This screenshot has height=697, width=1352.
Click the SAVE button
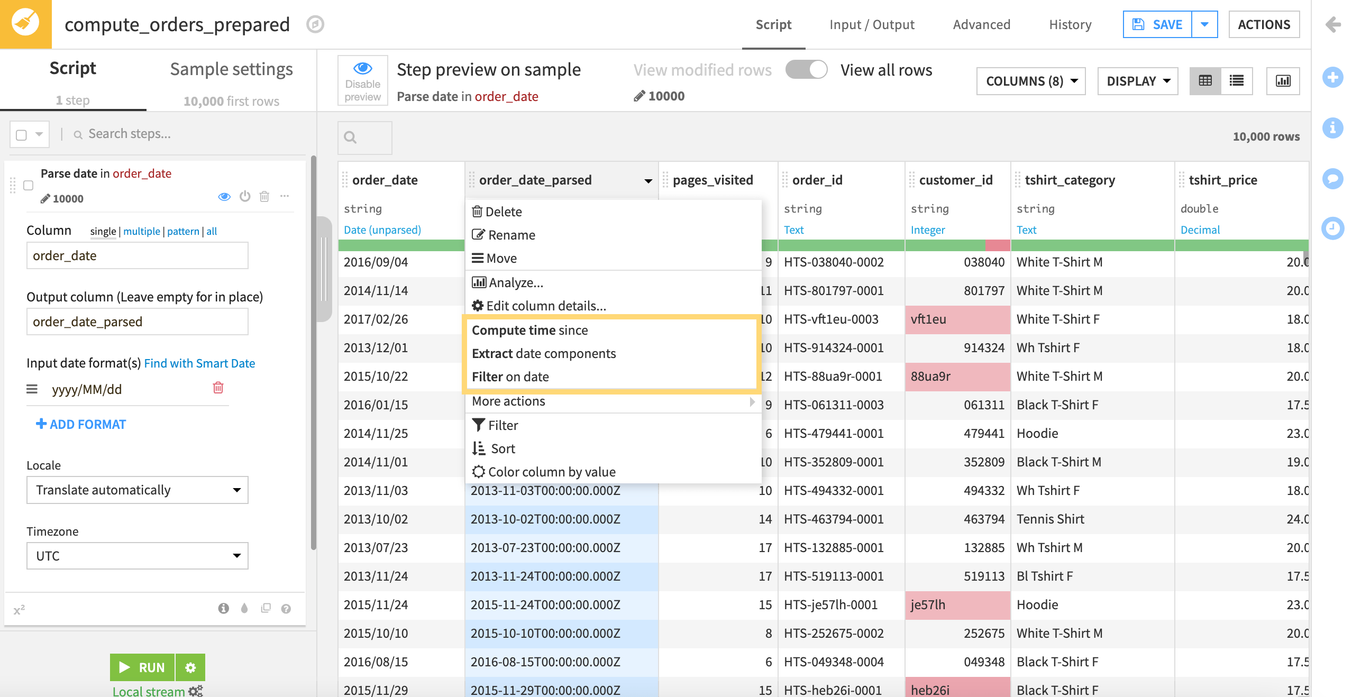coord(1157,24)
